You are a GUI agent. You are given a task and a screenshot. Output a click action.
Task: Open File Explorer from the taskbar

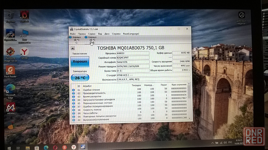[28, 148]
